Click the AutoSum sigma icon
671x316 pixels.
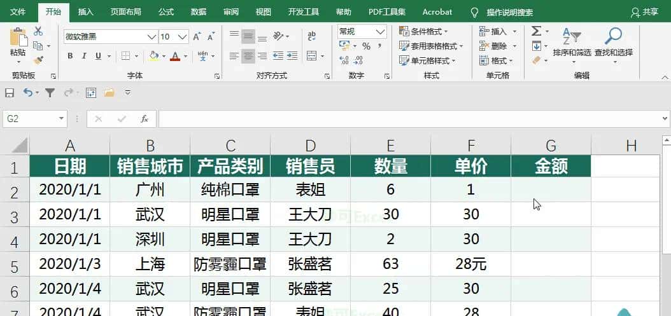point(536,31)
